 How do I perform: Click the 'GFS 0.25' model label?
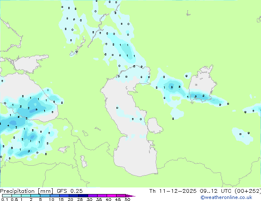(70, 191)
